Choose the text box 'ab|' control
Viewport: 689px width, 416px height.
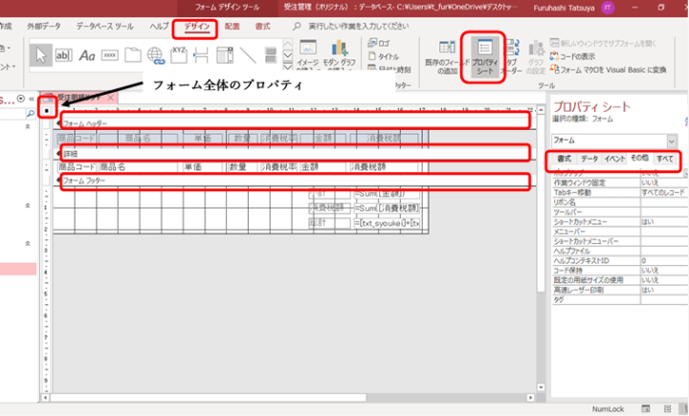point(64,55)
